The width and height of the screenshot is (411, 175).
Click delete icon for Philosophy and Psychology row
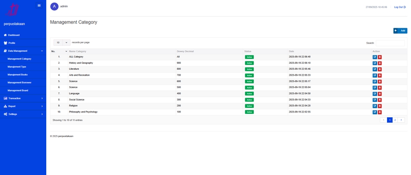[x=380, y=112]
